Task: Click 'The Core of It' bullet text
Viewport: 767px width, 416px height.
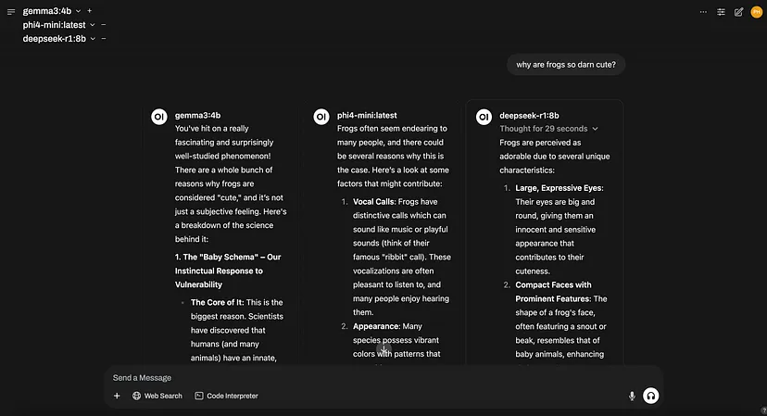Action: tap(217, 302)
